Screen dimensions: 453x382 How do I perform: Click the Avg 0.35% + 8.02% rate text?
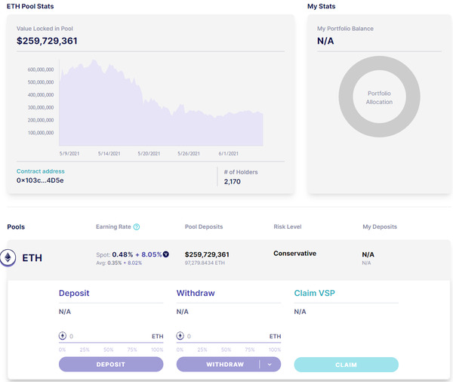pos(119,263)
